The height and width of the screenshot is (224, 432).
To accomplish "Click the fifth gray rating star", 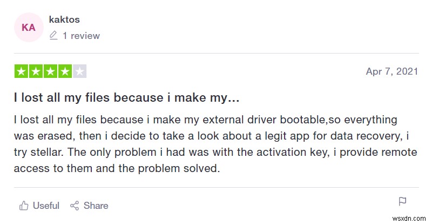I will coord(79,71).
